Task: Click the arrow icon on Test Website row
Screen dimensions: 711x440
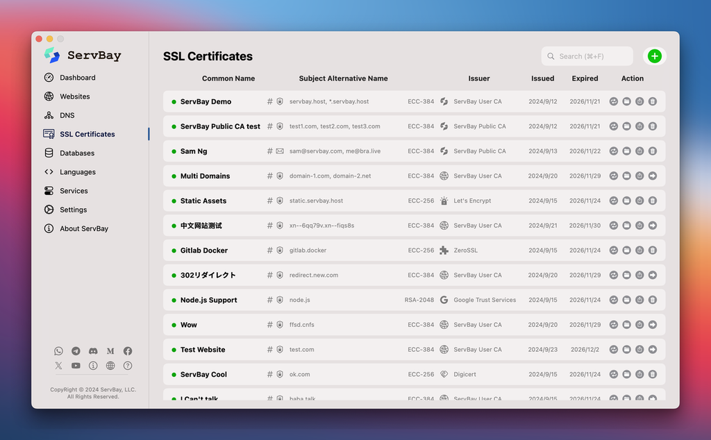Action: 653,349
